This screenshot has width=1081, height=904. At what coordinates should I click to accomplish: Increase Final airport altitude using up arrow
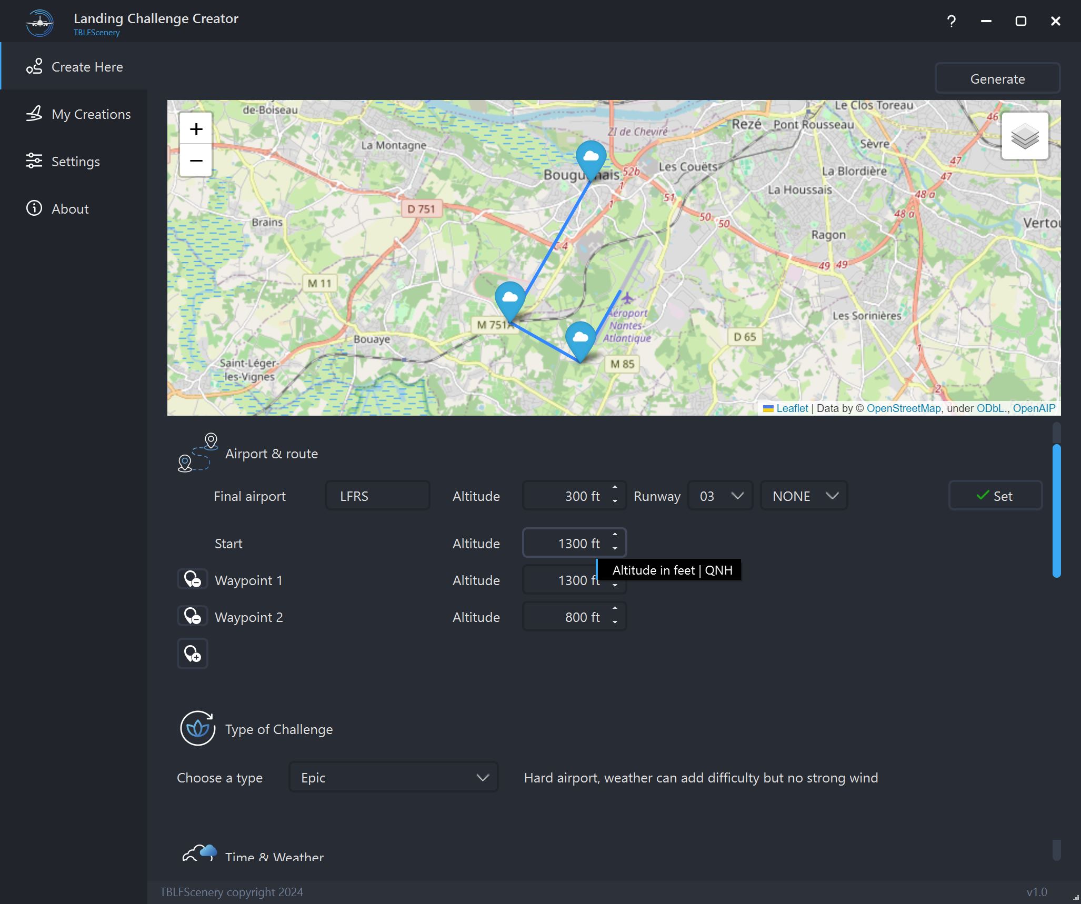(615, 487)
